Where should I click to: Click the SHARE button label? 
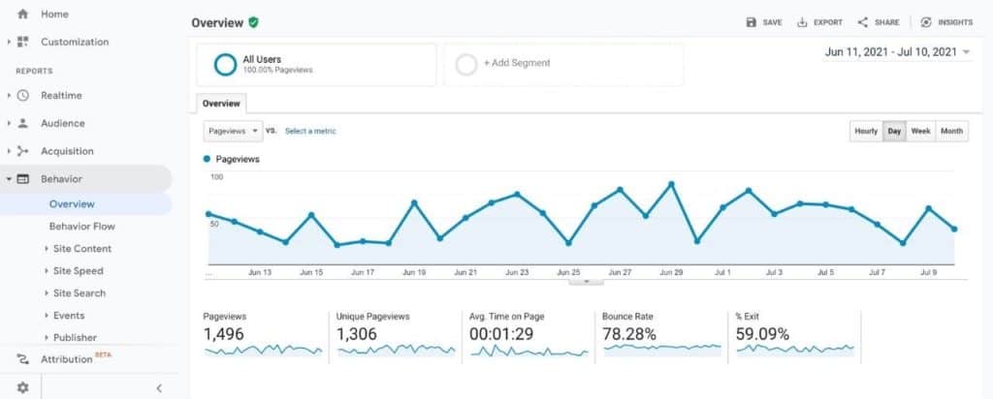[x=886, y=22]
